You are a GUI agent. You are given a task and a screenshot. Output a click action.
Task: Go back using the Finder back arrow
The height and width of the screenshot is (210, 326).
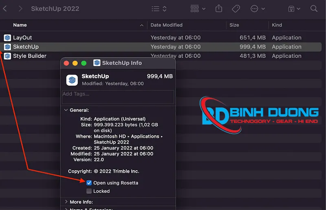tap(5, 9)
